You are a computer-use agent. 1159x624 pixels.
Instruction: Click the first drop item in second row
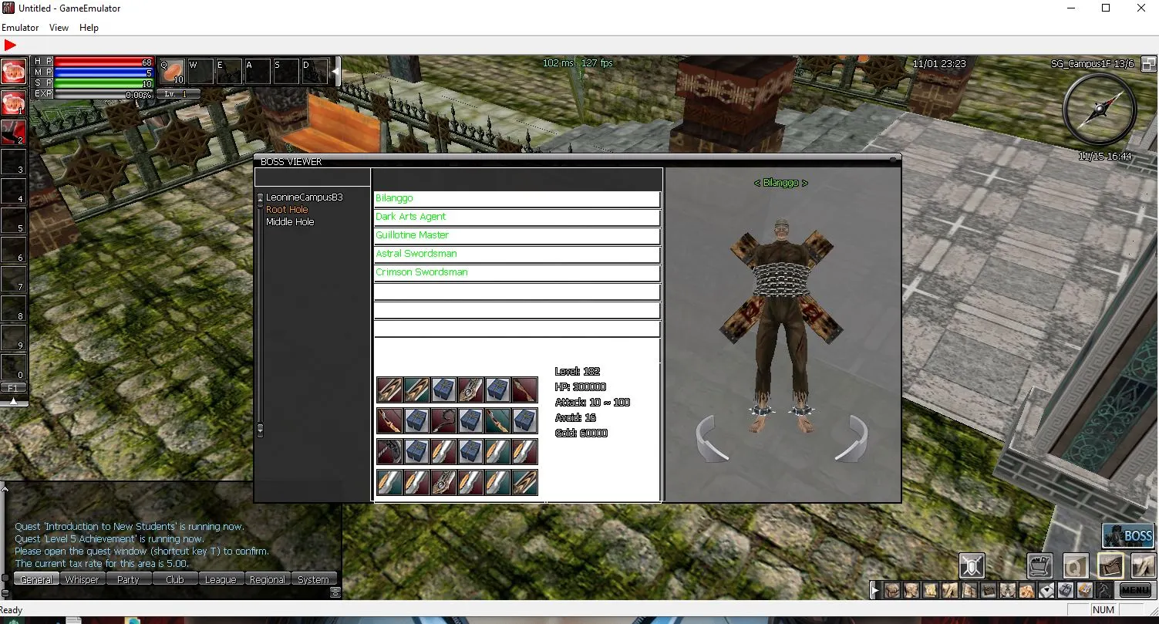click(x=389, y=421)
